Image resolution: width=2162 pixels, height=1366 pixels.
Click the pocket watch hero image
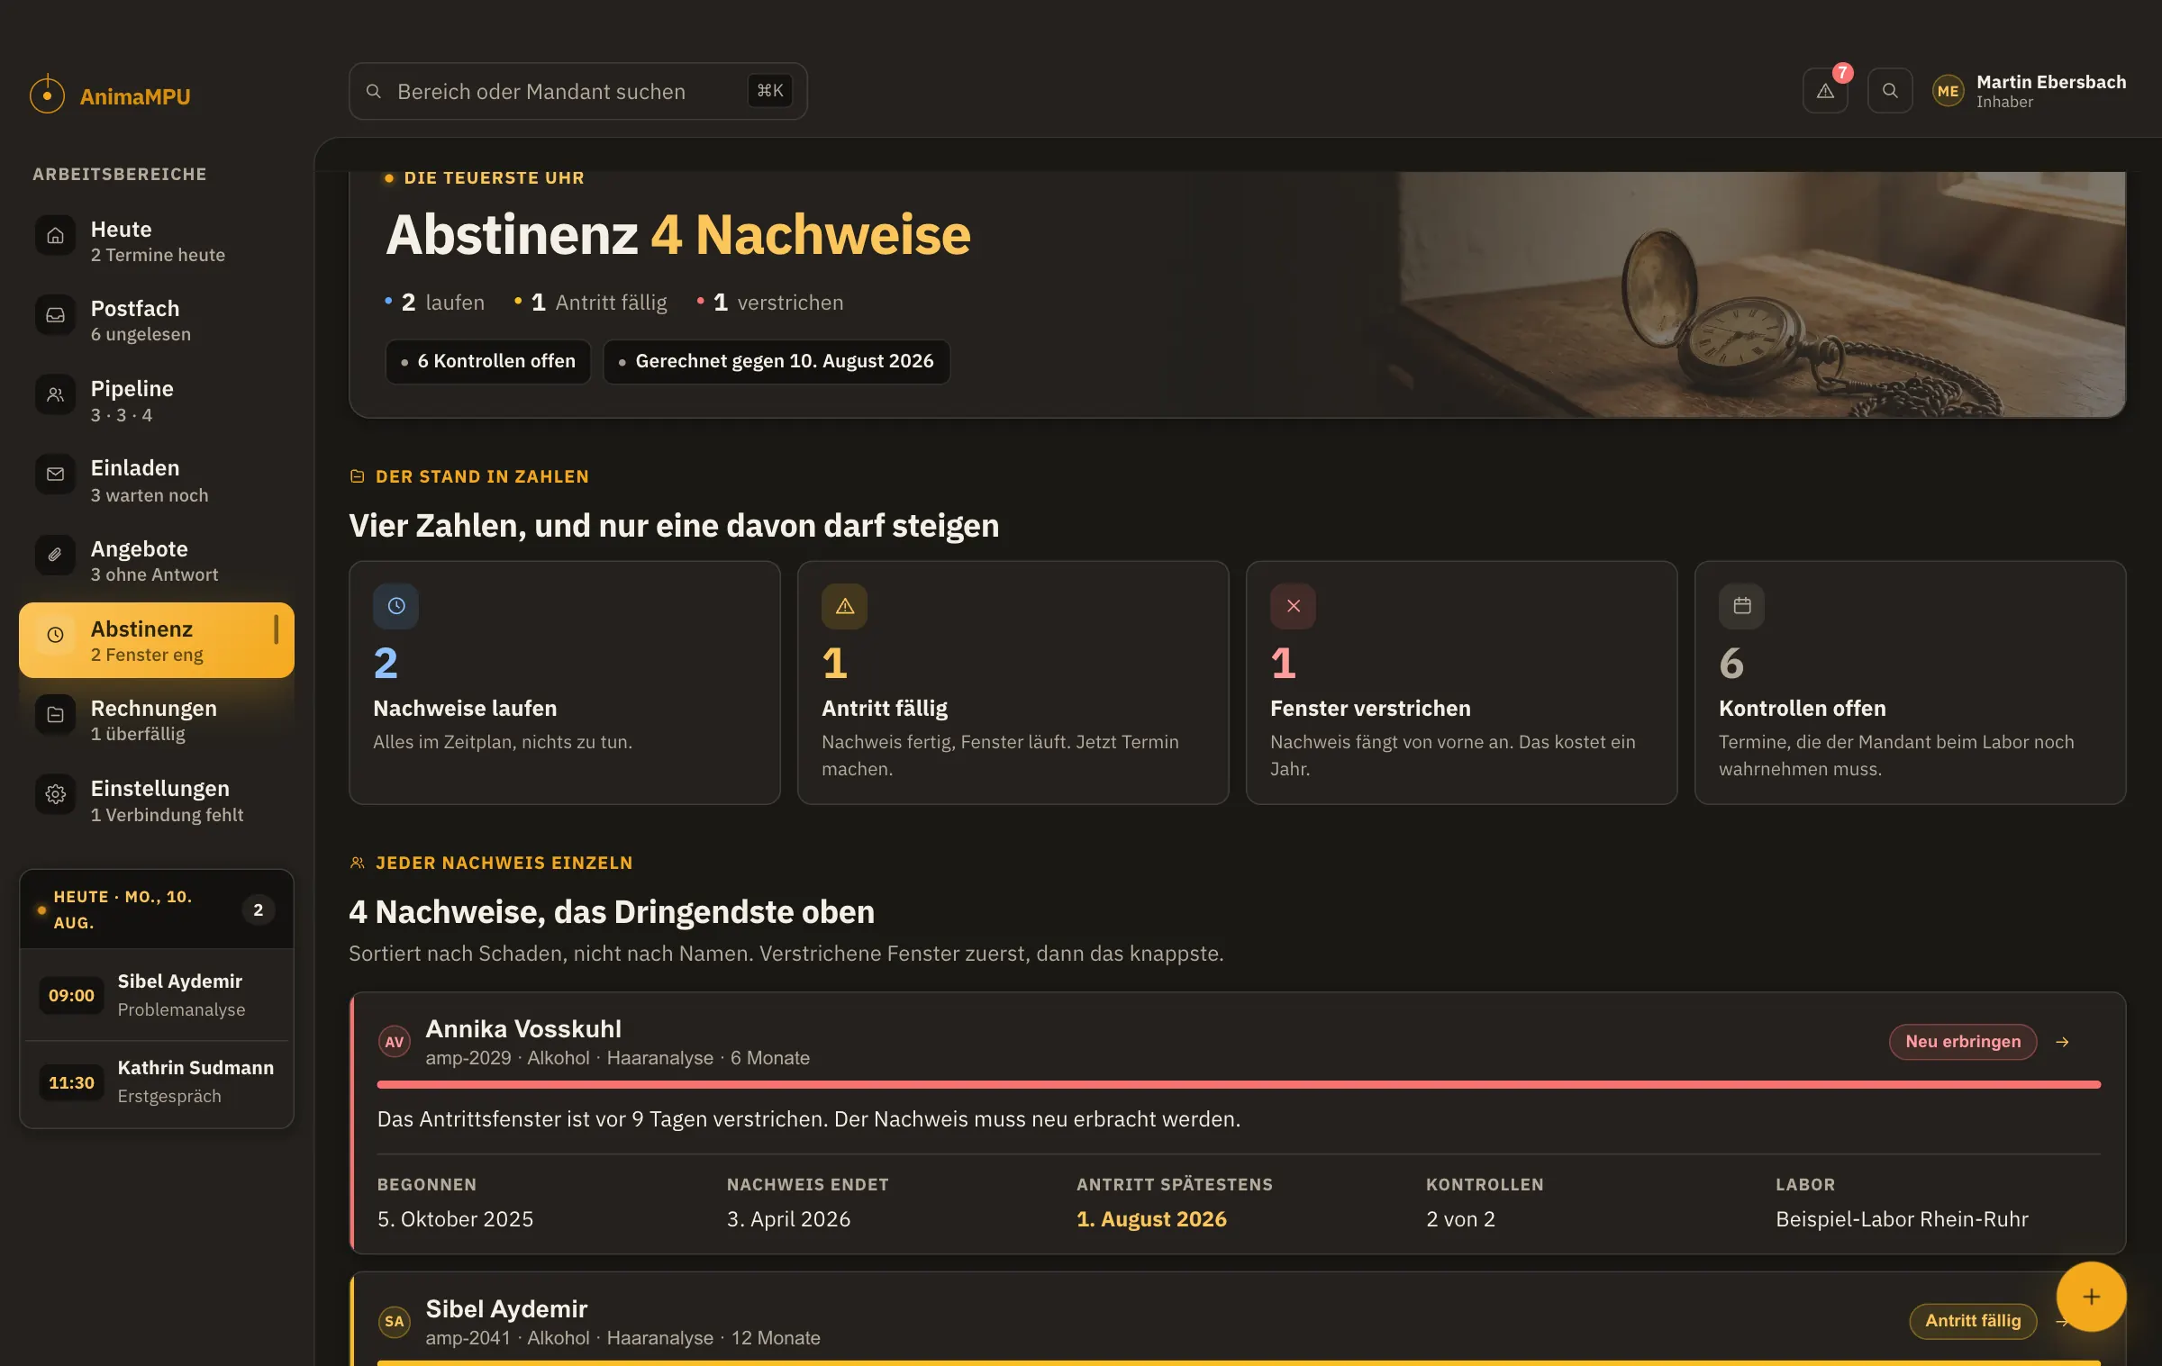click(x=1761, y=295)
